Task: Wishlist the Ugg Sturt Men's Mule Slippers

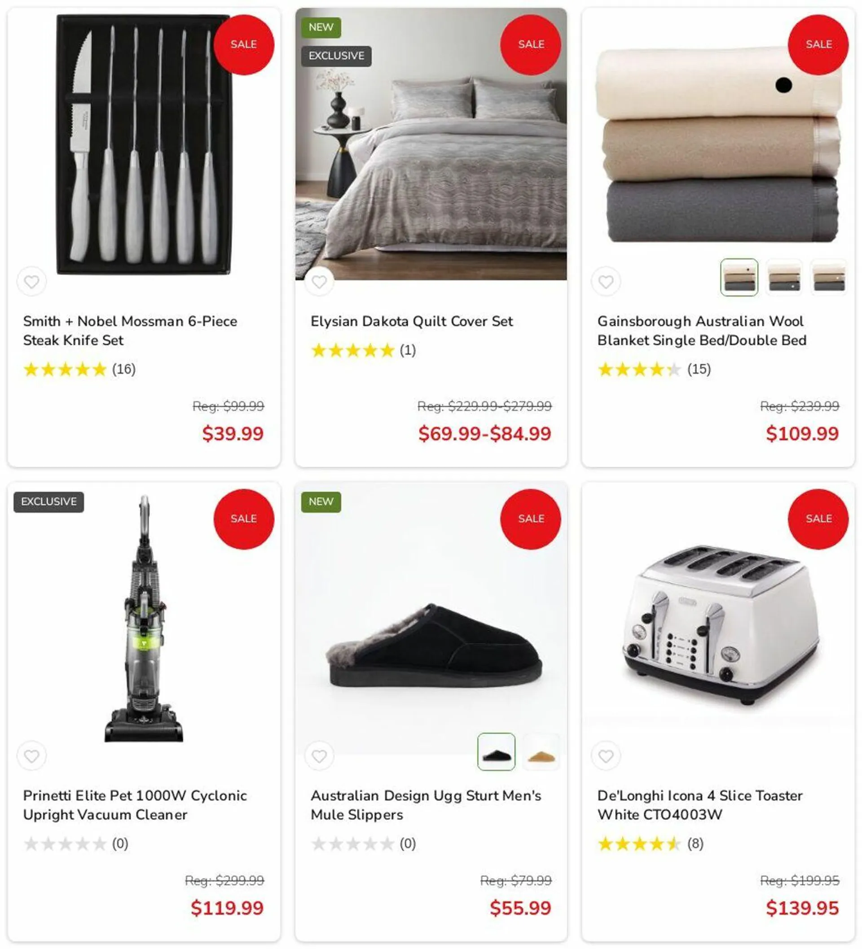Action: [319, 756]
